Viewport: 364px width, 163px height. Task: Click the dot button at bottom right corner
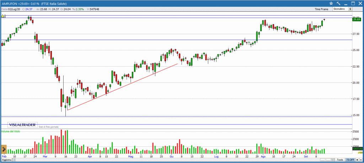click(x=361, y=160)
